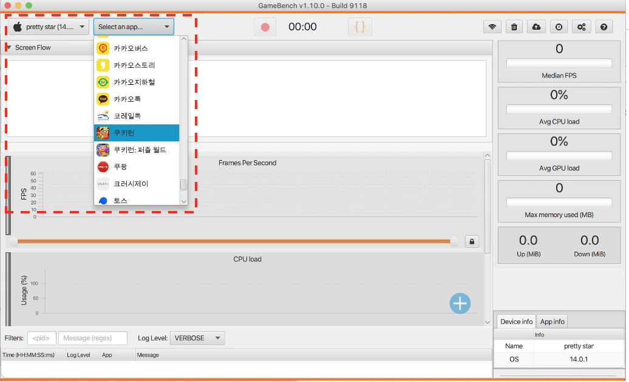629x382 pixels.
Task: Select 쿠키런: 퍼즐 월드 from the list
Action: click(137, 150)
